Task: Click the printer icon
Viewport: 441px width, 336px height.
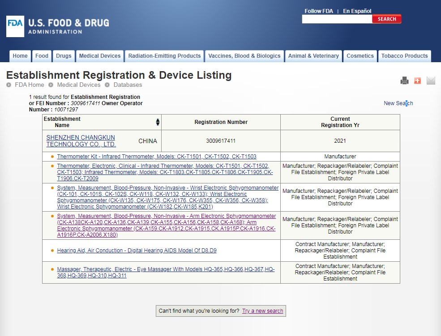Action: (x=404, y=81)
